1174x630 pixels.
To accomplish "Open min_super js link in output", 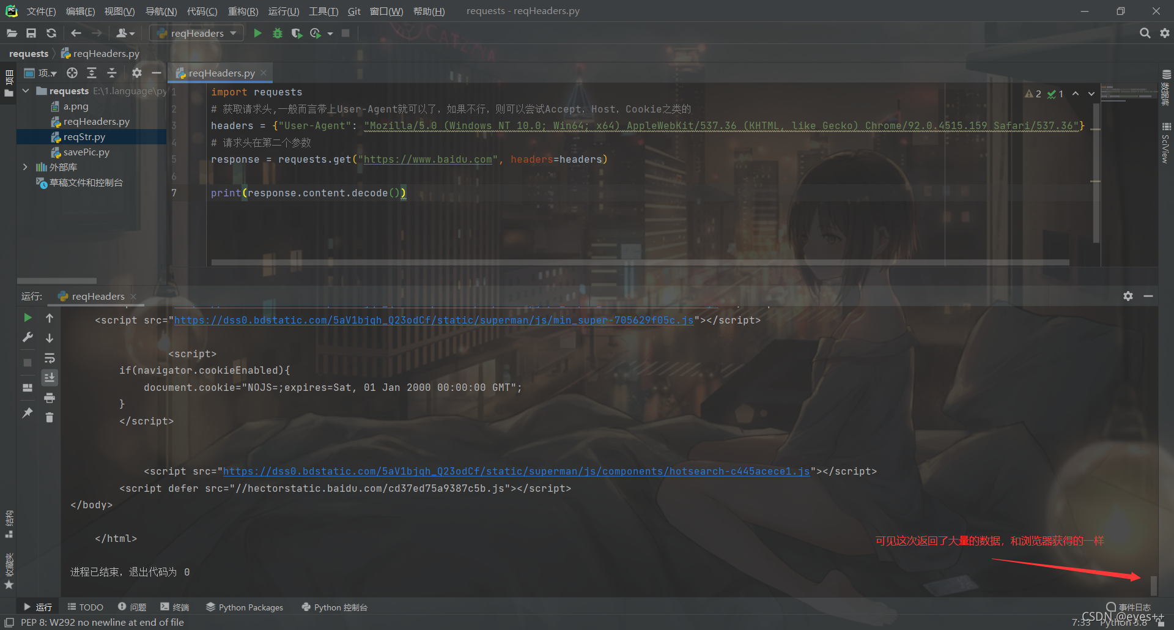I will 434,320.
